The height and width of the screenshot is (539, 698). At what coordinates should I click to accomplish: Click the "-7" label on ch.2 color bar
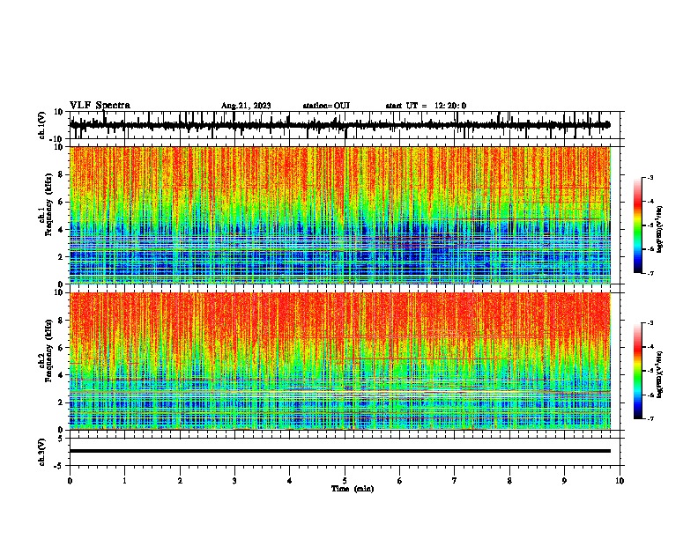click(650, 418)
